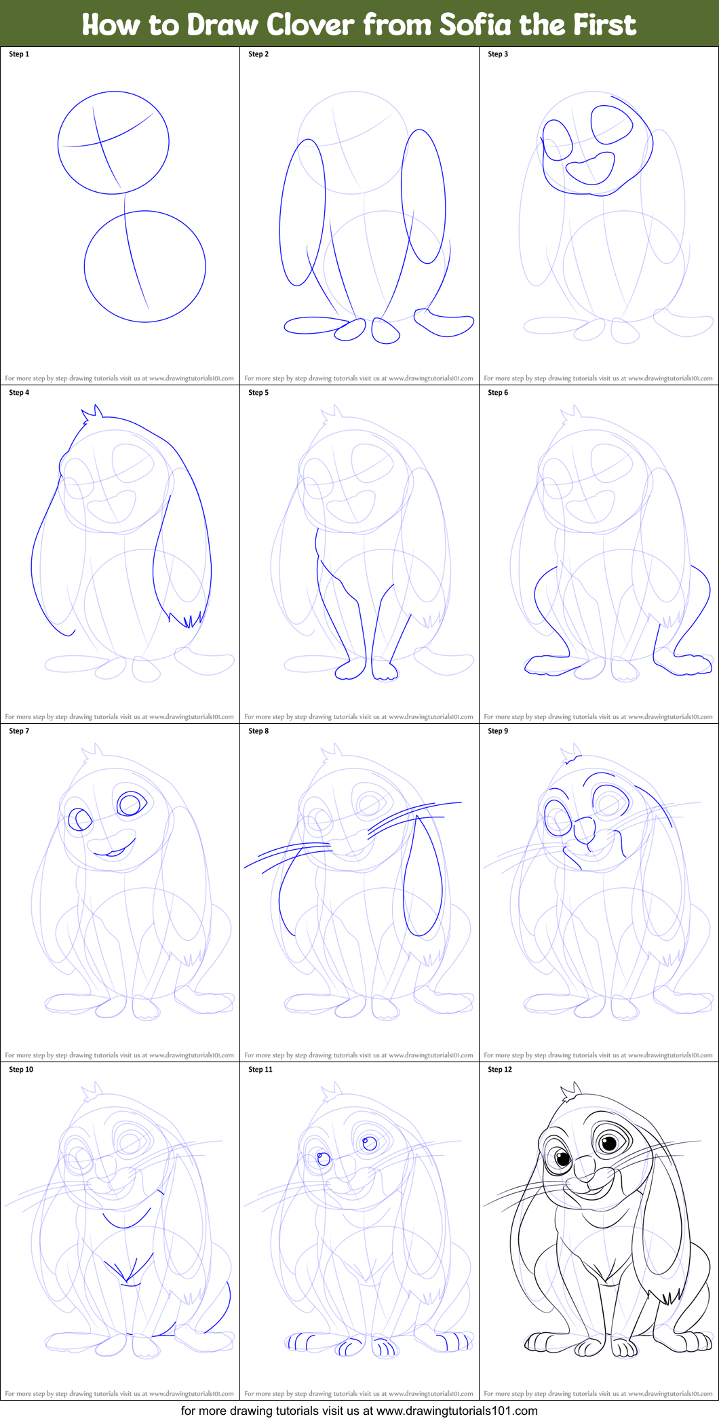Open the Step 3 drawing panel

click(x=599, y=216)
